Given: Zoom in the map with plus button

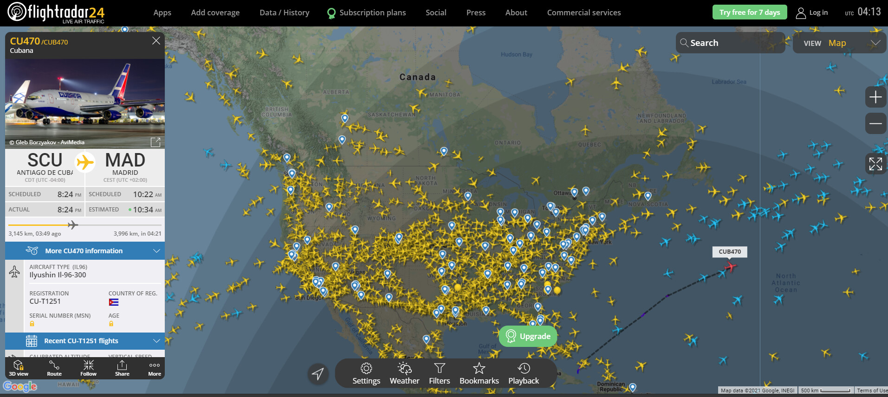Looking at the screenshot, I should click(875, 97).
